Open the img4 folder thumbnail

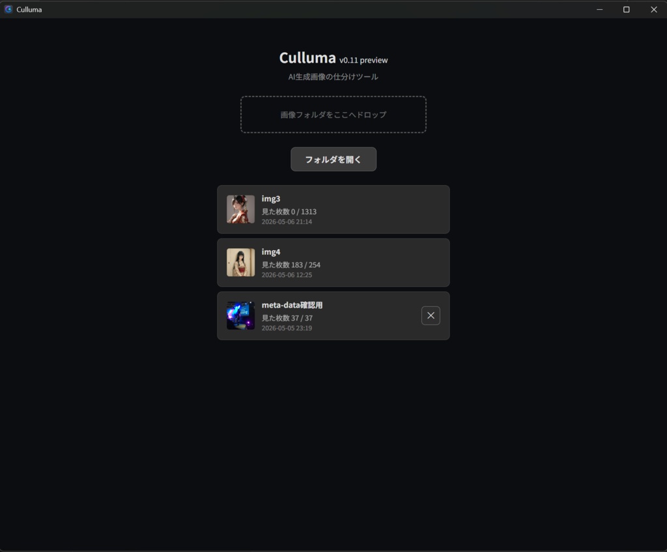240,263
